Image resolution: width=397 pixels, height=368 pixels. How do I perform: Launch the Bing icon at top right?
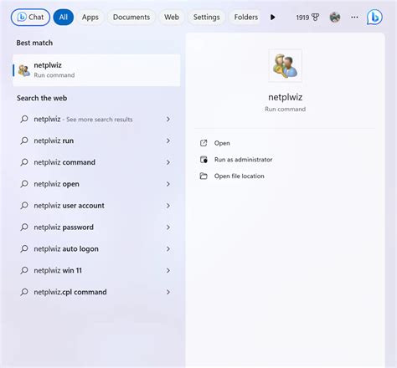[374, 18]
